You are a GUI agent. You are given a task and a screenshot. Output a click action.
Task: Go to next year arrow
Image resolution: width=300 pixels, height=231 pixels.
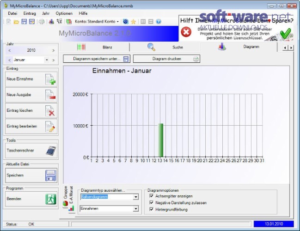click(x=53, y=50)
